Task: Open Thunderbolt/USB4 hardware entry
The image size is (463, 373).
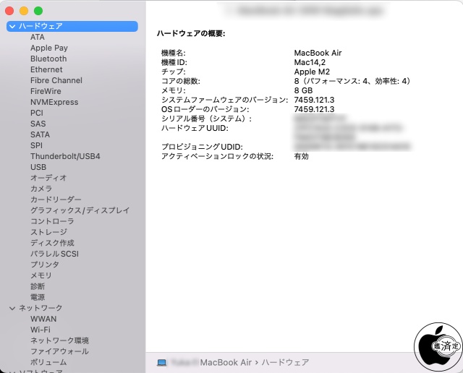Action: point(65,156)
